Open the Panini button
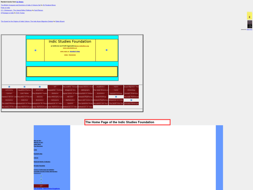 click(x=116, y=87)
